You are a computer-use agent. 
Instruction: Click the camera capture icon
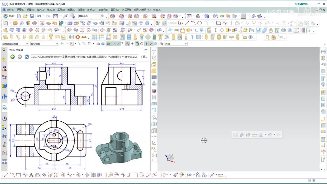point(283,30)
